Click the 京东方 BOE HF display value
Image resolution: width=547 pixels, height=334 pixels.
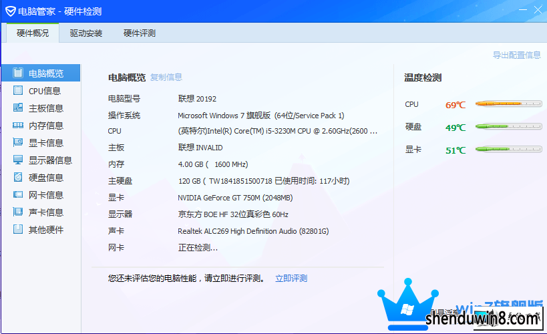pyautogui.click(x=233, y=214)
